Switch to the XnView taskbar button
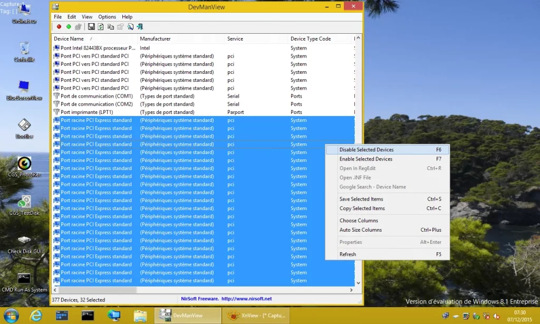The image size is (540, 324). (256, 316)
